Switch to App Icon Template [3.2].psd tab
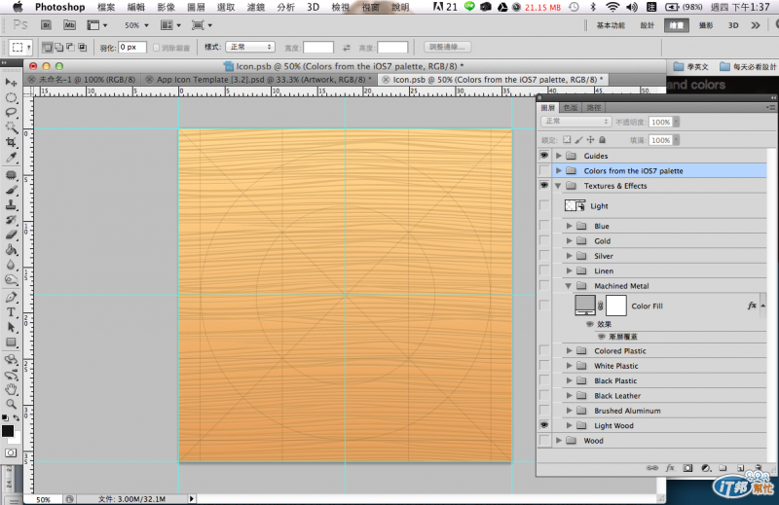Viewport: 779px width, 505px height. click(257, 79)
